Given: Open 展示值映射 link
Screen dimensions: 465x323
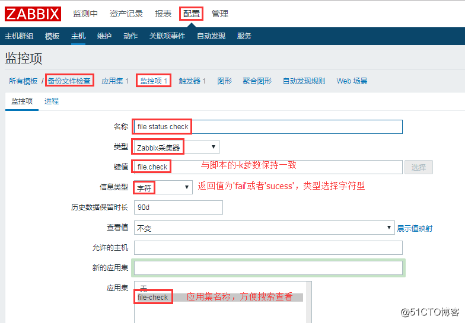Looking at the screenshot, I should [415, 229].
